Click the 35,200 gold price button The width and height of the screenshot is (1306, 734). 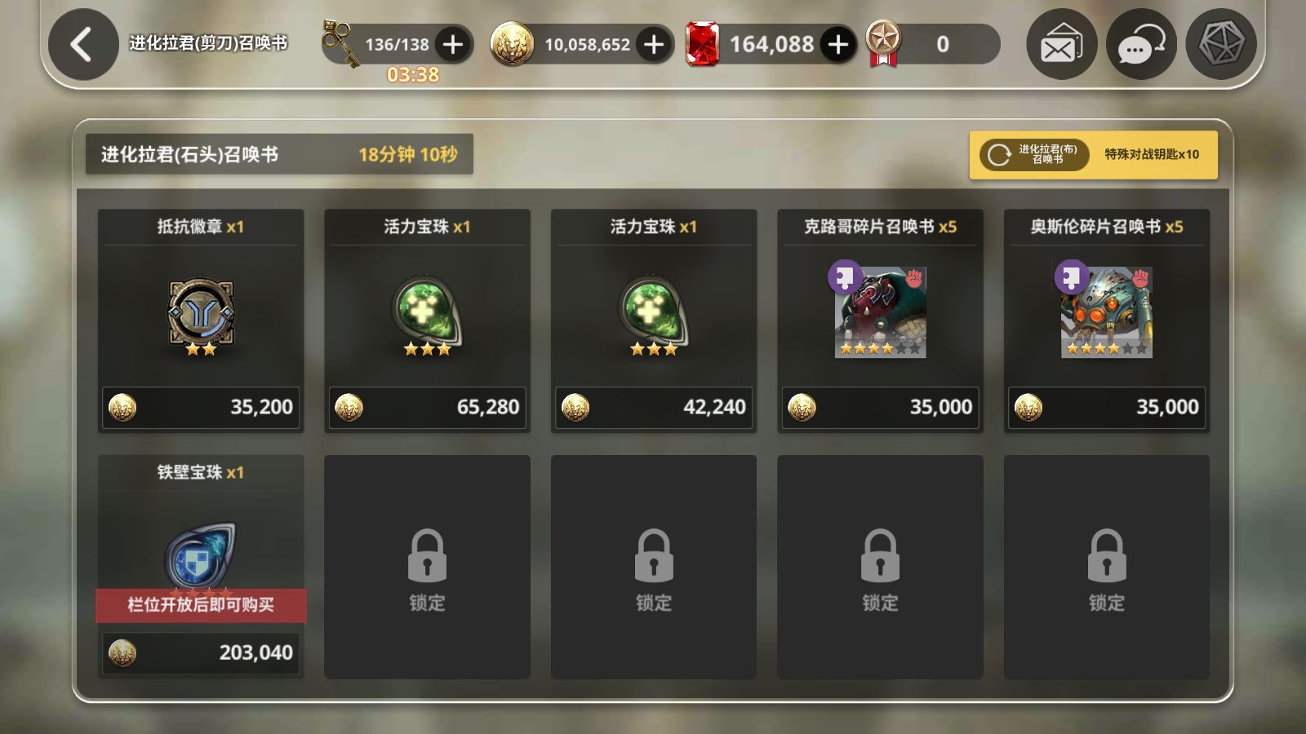point(201,406)
